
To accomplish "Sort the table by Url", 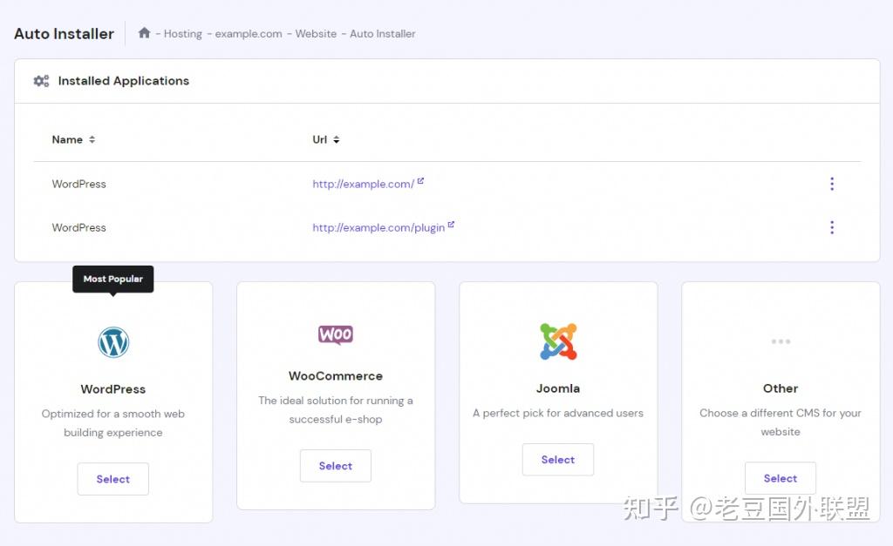I will (x=326, y=139).
